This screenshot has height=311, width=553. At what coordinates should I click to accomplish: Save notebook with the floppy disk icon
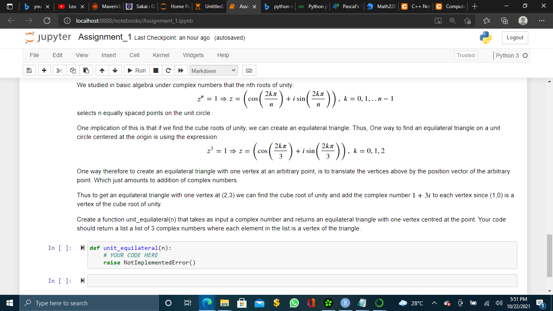click(29, 70)
